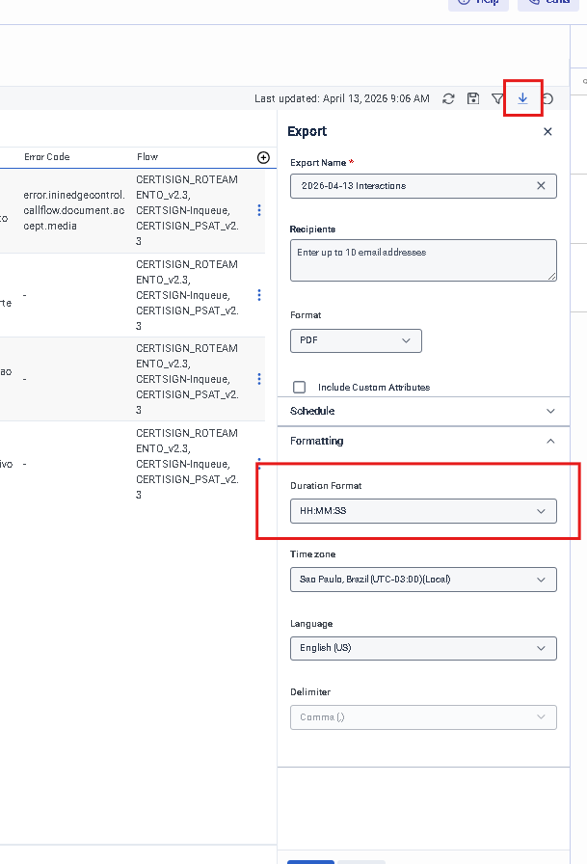Viewport: 587px width, 864px height.
Task: Click the Recipients email text area
Action: point(423,260)
